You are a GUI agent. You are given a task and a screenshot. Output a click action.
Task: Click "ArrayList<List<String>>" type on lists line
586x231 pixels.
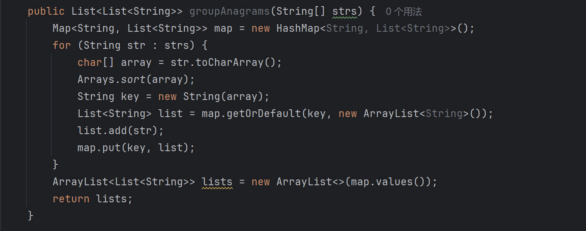click(x=124, y=182)
